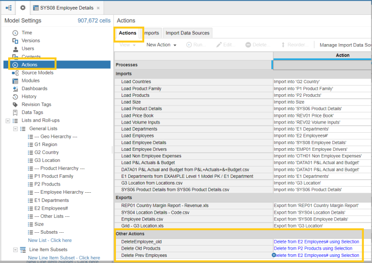Select G3 Location from Locations.csv row

click(x=194, y=183)
